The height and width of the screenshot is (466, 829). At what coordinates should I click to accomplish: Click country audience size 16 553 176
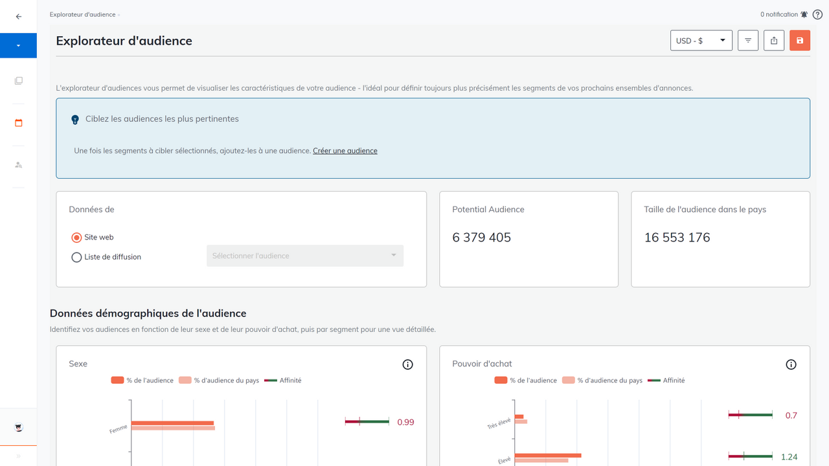pos(677,238)
